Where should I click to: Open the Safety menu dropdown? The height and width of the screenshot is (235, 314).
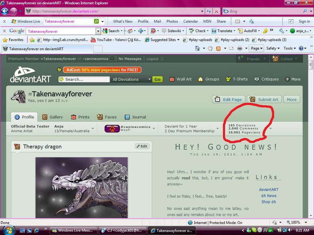tap(273, 48)
